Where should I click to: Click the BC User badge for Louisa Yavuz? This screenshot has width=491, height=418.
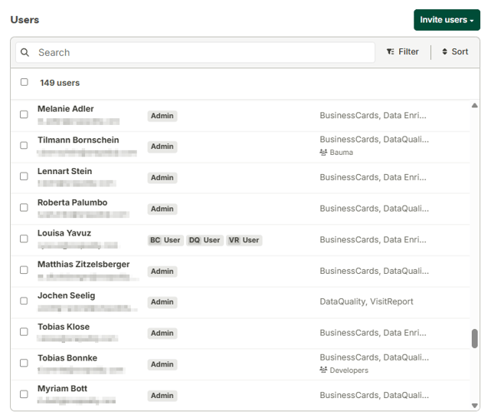[165, 240]
